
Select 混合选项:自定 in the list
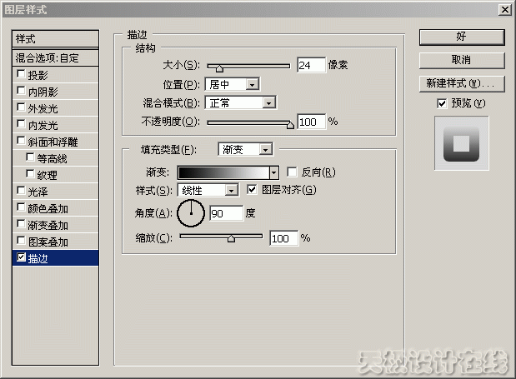click(55, 58)
